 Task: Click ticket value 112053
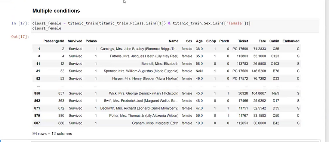242,123
